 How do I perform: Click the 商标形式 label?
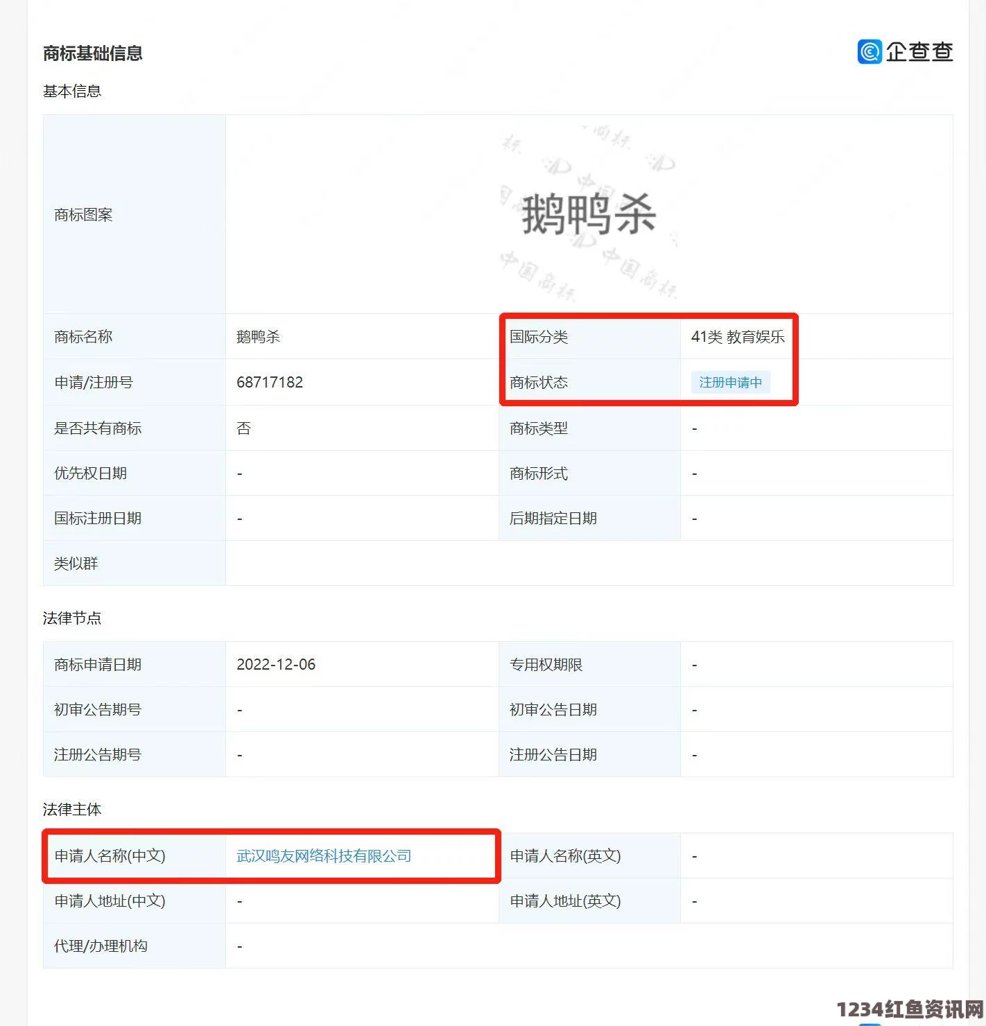539,473
